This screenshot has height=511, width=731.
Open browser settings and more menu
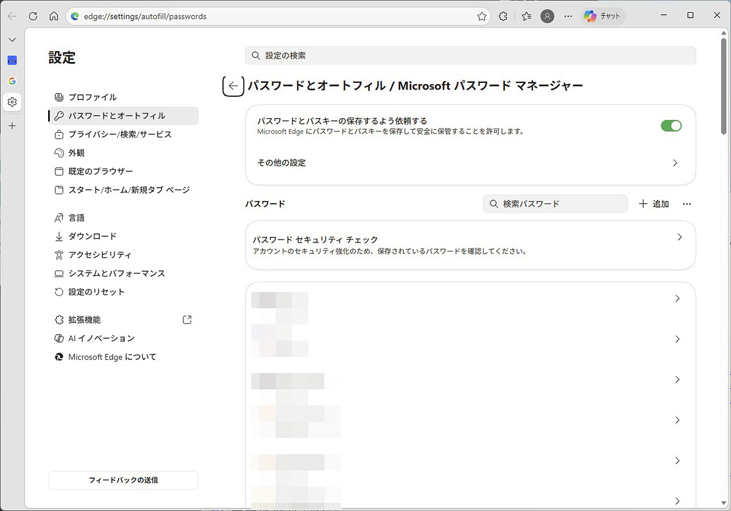click(x=568, y=16)
